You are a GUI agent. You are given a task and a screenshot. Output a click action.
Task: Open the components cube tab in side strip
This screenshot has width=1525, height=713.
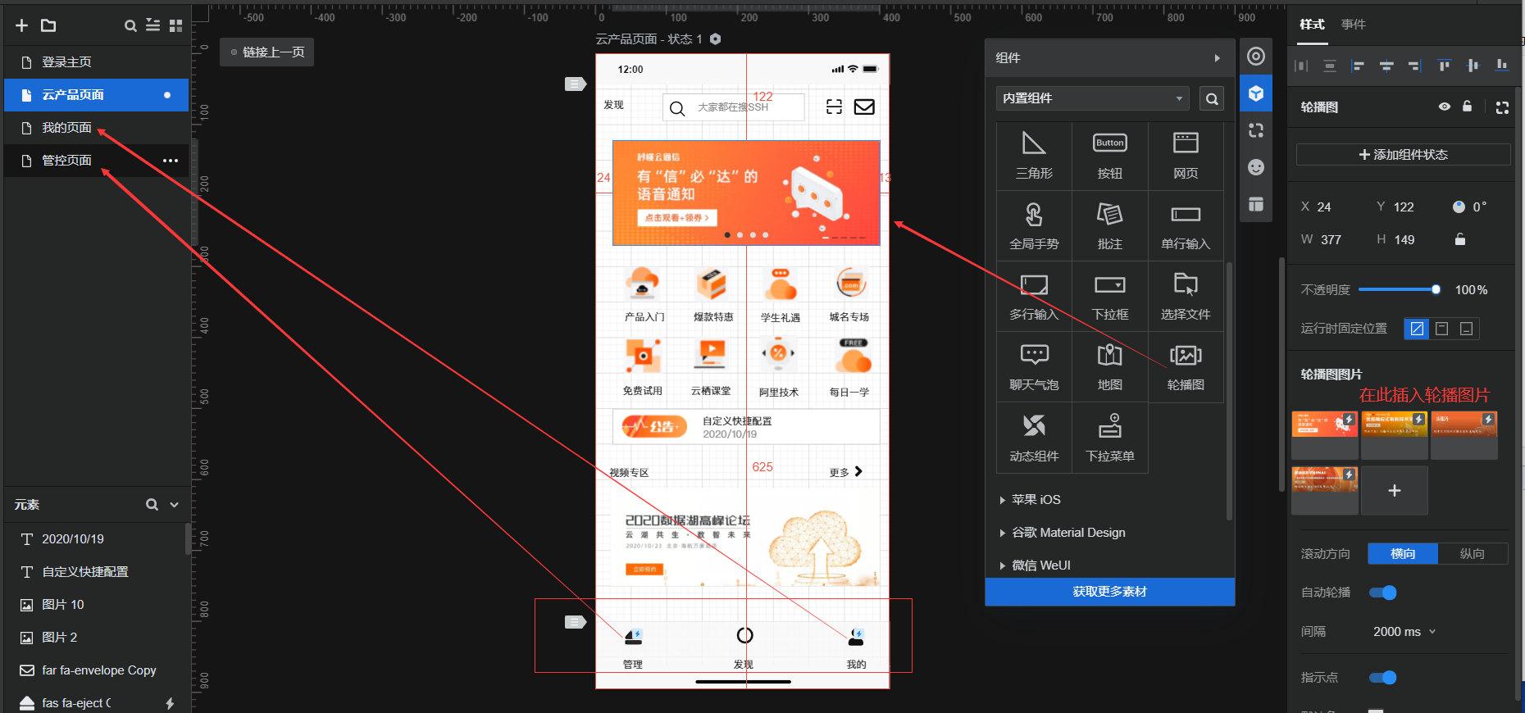click(1256, 93)
